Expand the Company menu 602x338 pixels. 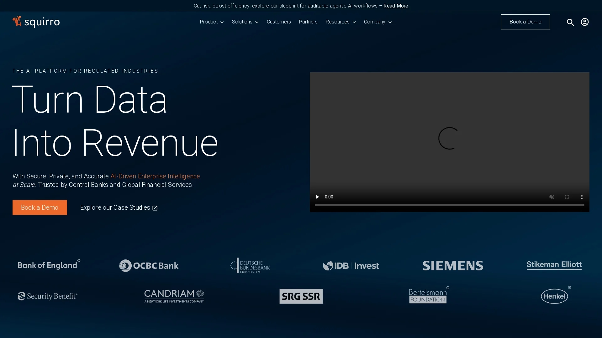378,22
